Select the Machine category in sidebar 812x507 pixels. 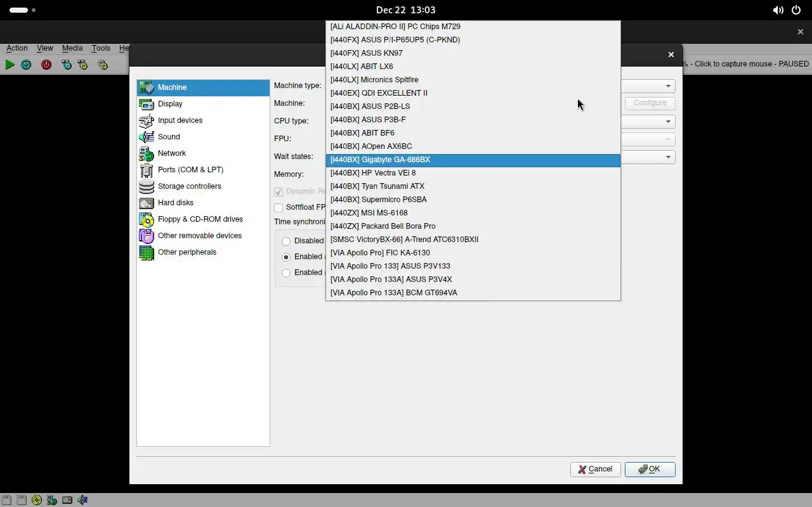(203, 87)
